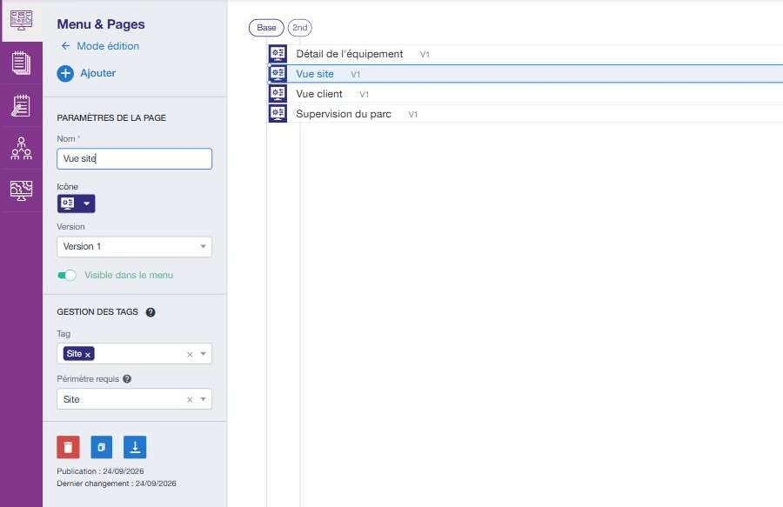Click the help icon next to Périmètre requis
Viewport: 783px width, 507px height.
click(127, 379)
